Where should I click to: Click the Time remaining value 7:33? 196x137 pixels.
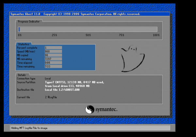coord(53,66)
